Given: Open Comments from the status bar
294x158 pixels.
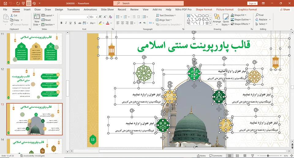Looking at the screenshot, I should pos(216,156).
